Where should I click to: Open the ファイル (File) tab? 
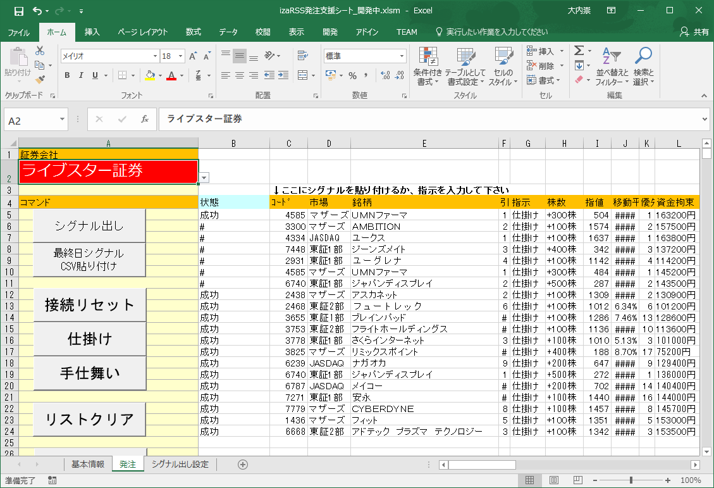click(19, 32)
